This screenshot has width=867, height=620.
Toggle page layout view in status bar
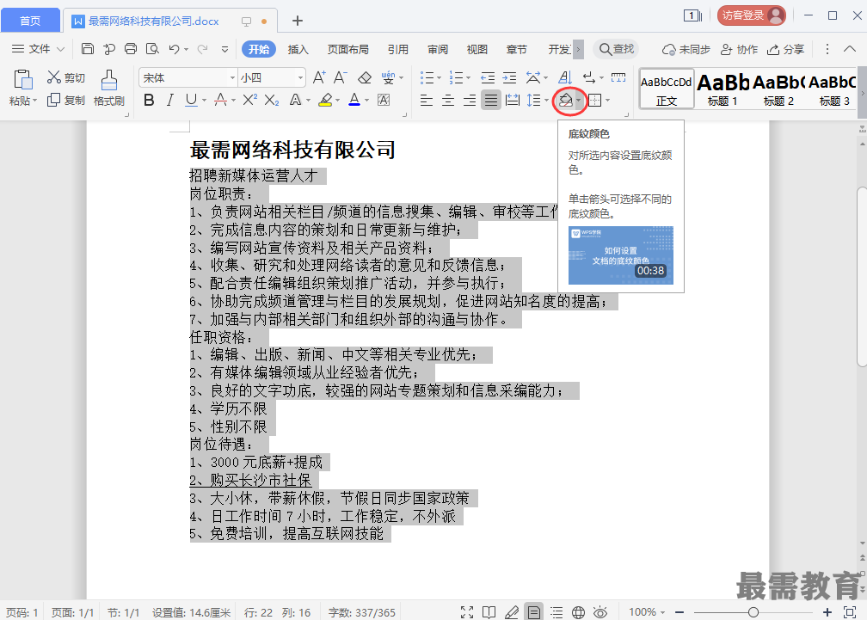(x=533, y=612)
